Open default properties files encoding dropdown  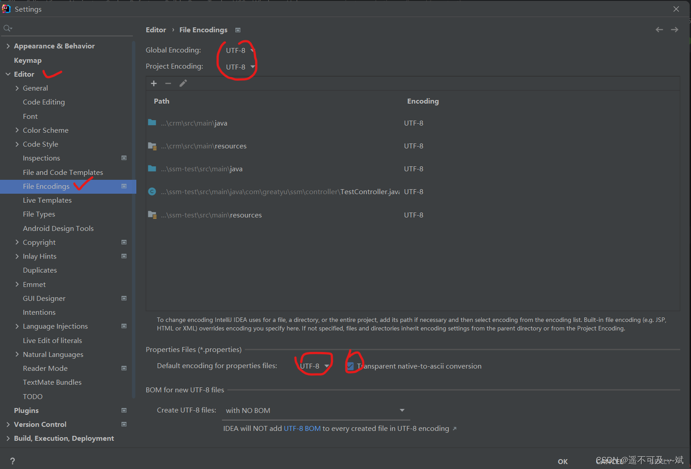(x=314, y=366)
